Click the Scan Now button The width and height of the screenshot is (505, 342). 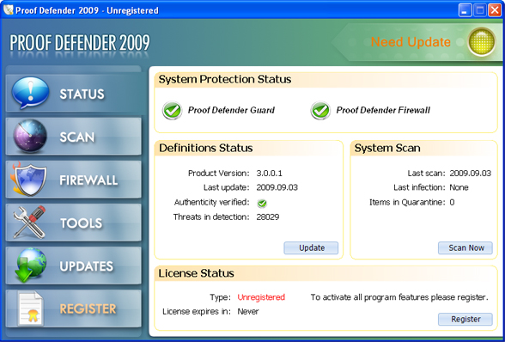[465, 247]
